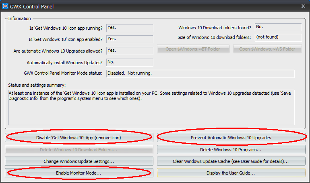The image size is (310, 183).
Task: Click the 'icon app enabled' status field
Action: (129, 39)
